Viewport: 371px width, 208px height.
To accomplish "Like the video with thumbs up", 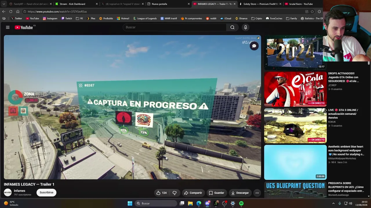I will tap(162, 193).
